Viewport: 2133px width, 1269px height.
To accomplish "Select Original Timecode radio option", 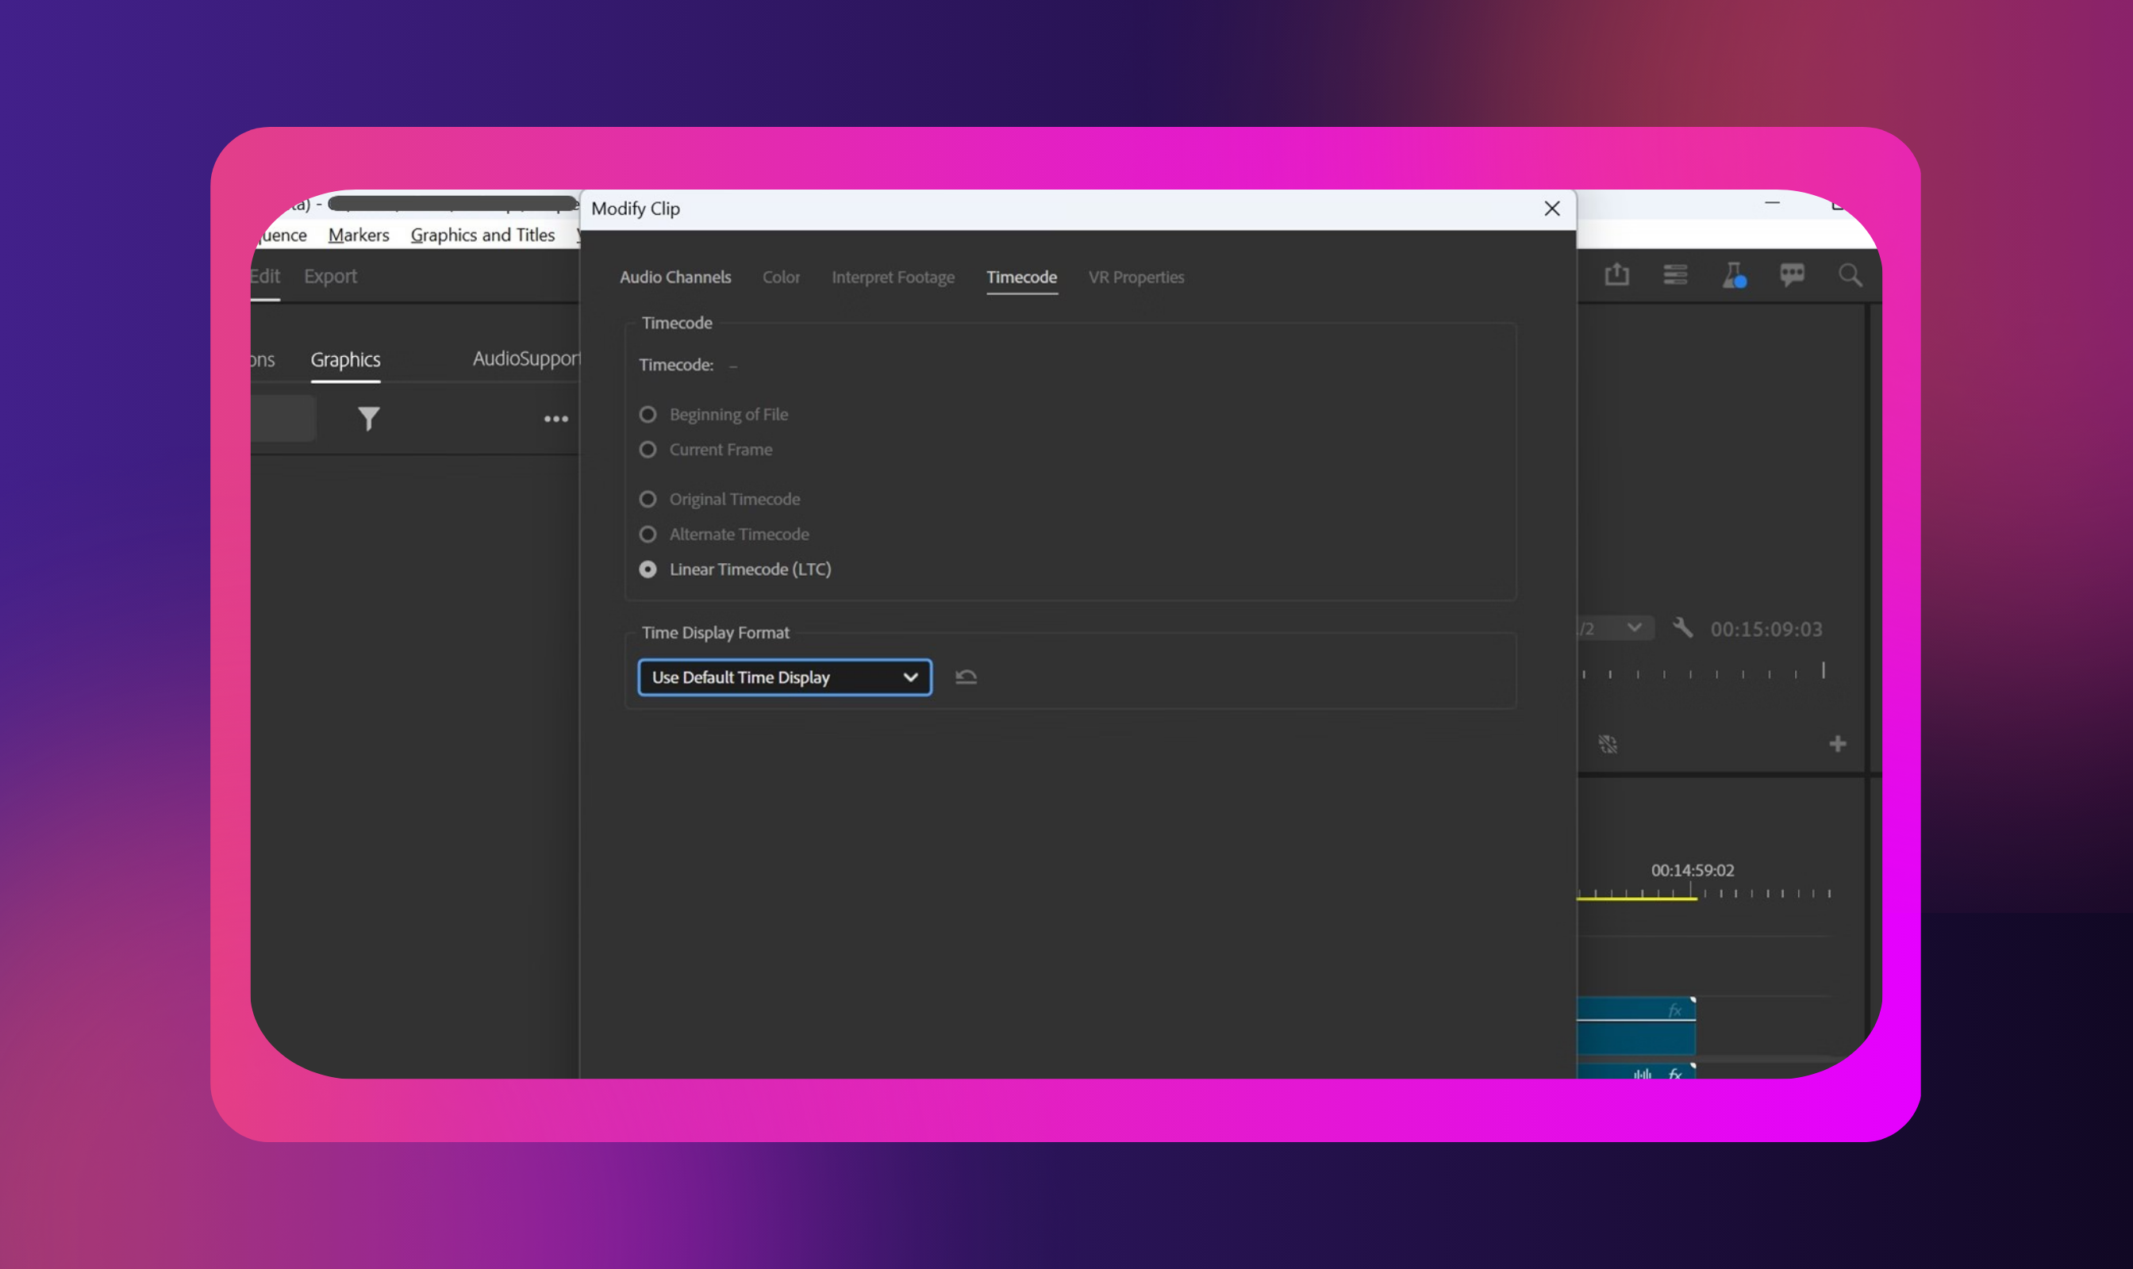I will point(648,500).
